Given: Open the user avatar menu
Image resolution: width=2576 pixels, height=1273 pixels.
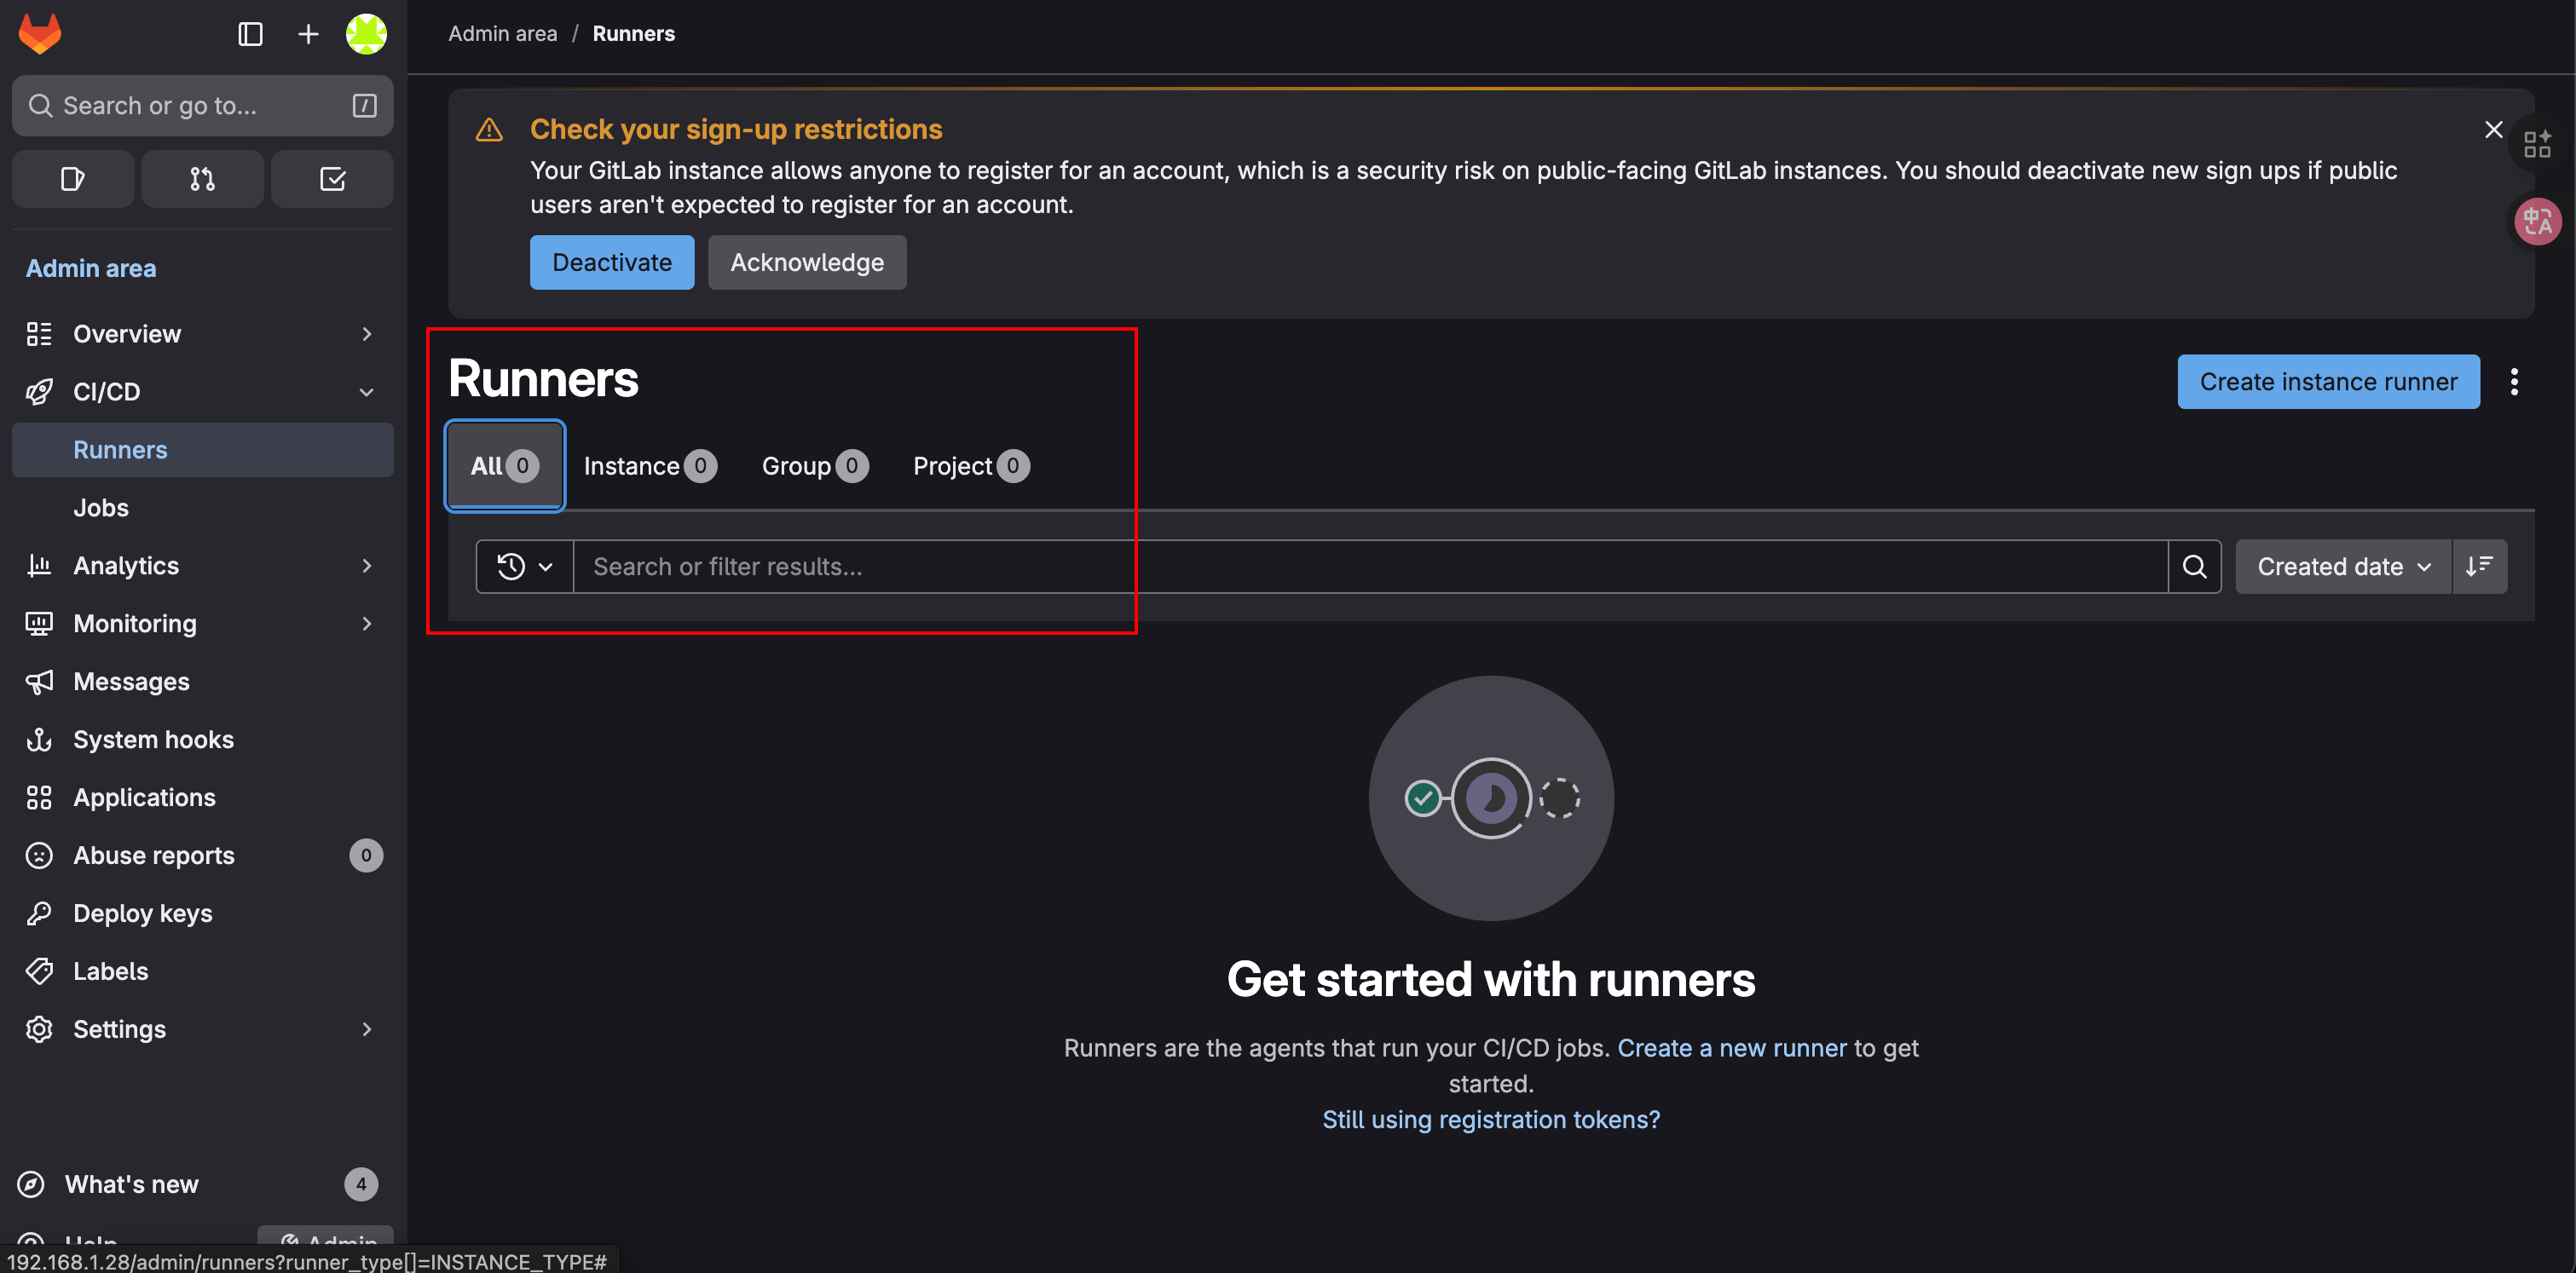Looking at the screenshot, I should coord(366,34).
